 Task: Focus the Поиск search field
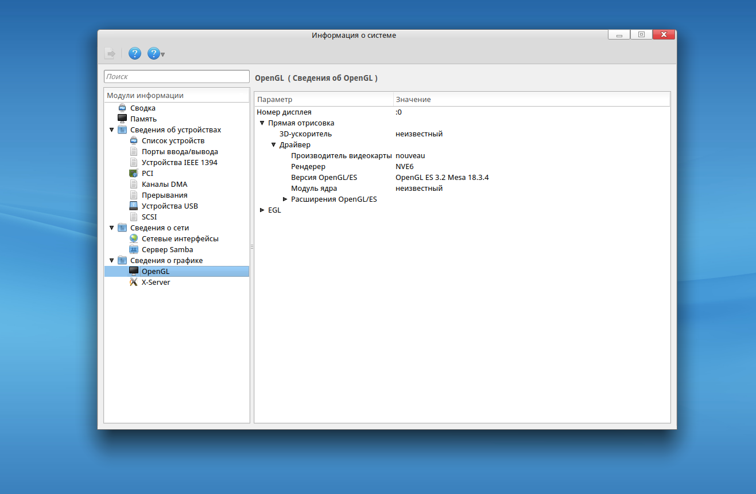click(177, 76)
